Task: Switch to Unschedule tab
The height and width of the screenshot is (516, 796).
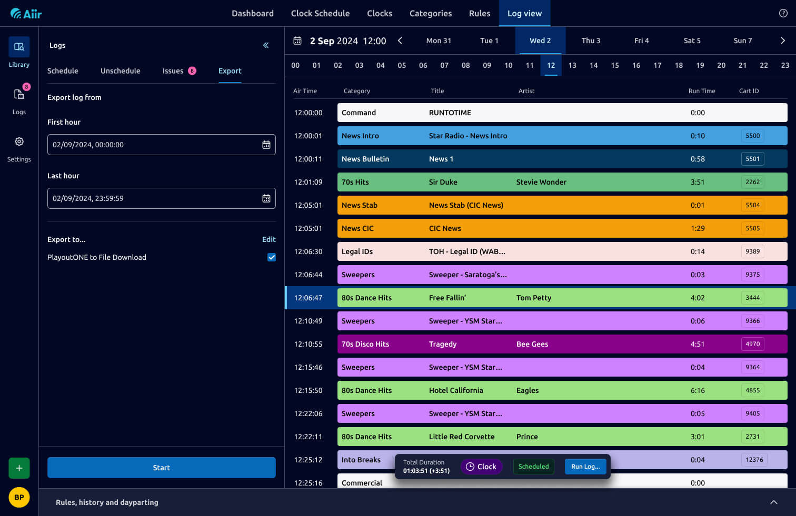Action: pyautogui.click(x=121, y=71)
